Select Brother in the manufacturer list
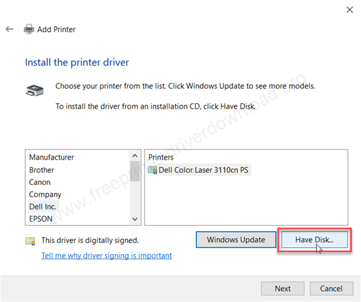Screen dimensions: 361x302 (x=42, y=170)
